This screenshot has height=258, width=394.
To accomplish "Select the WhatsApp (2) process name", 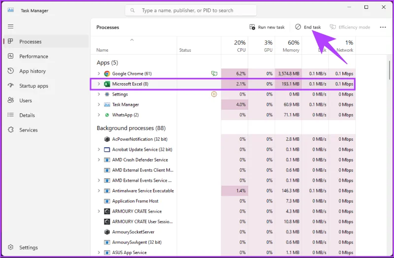I will (126, 115).
